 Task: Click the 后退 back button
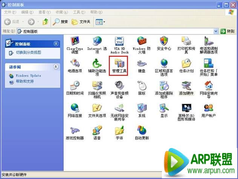pos(12,22)
